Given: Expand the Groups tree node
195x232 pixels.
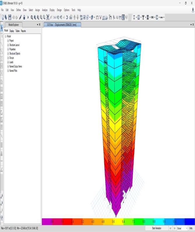Looking at the screenshot, I should click(x=8, y=58).
